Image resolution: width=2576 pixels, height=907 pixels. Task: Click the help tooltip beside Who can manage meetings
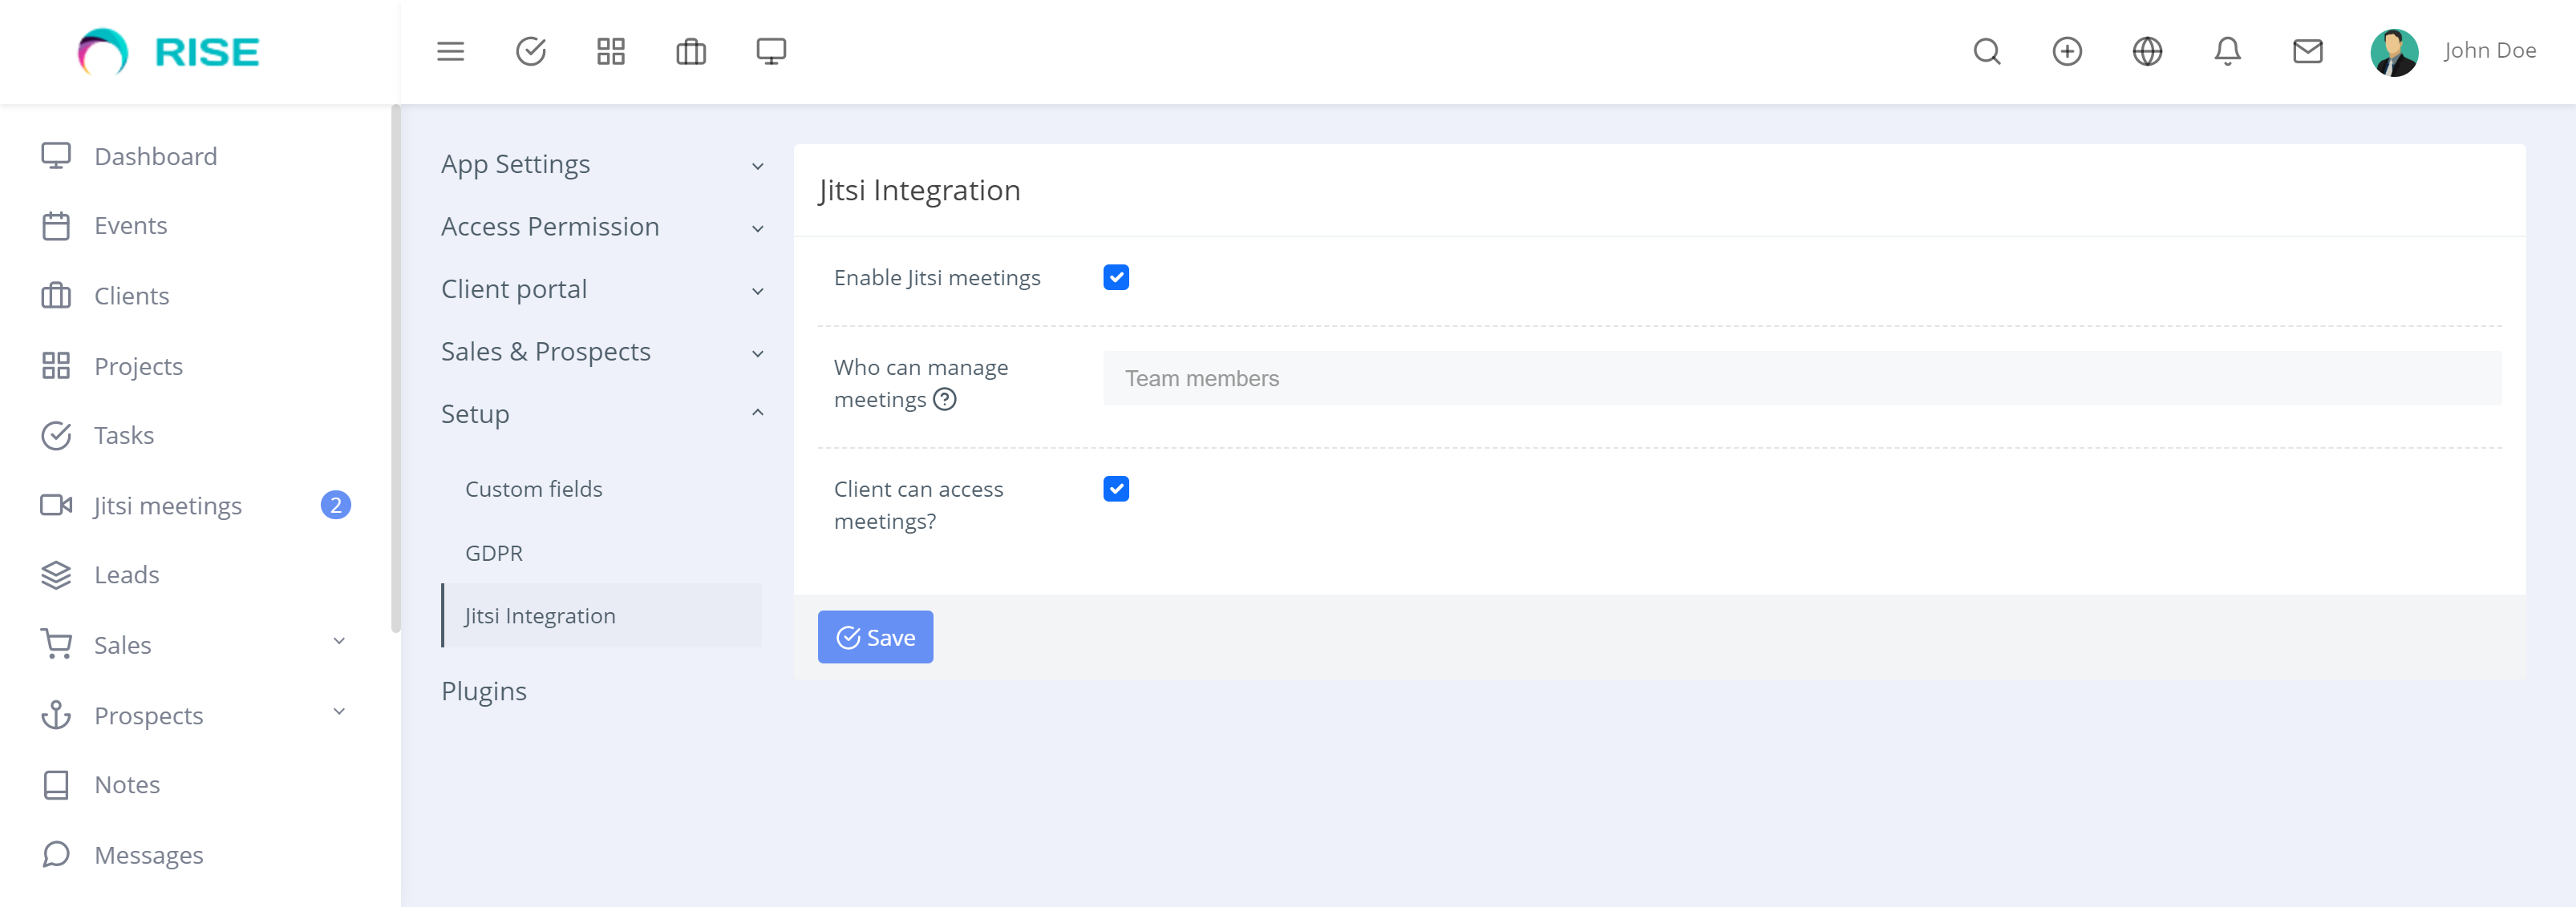tap(945, 400)
